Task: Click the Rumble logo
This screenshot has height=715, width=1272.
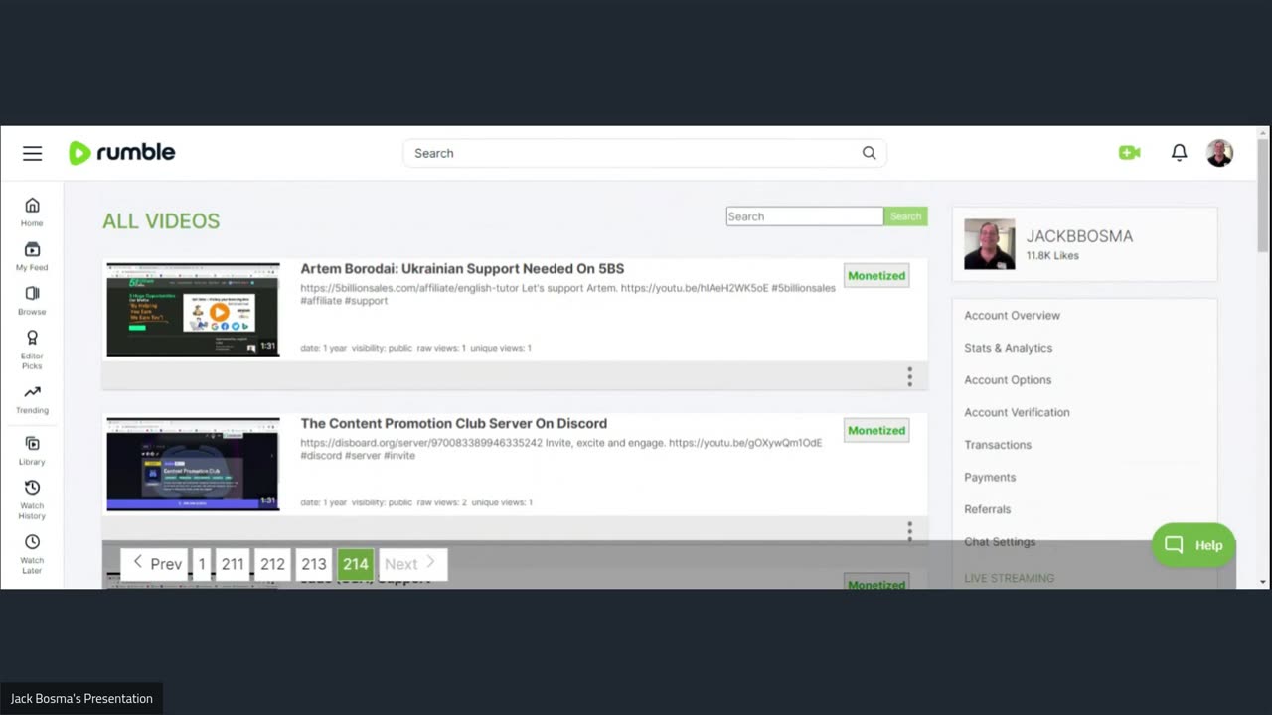Action: click(x=121, y=152)
